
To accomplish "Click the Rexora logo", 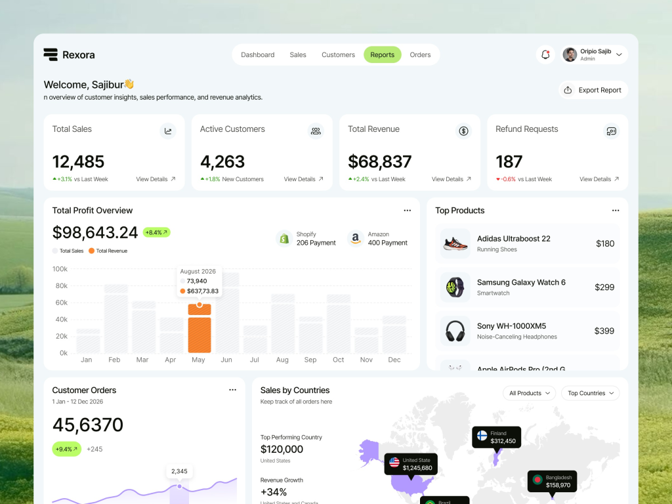I will click(69, 54).
